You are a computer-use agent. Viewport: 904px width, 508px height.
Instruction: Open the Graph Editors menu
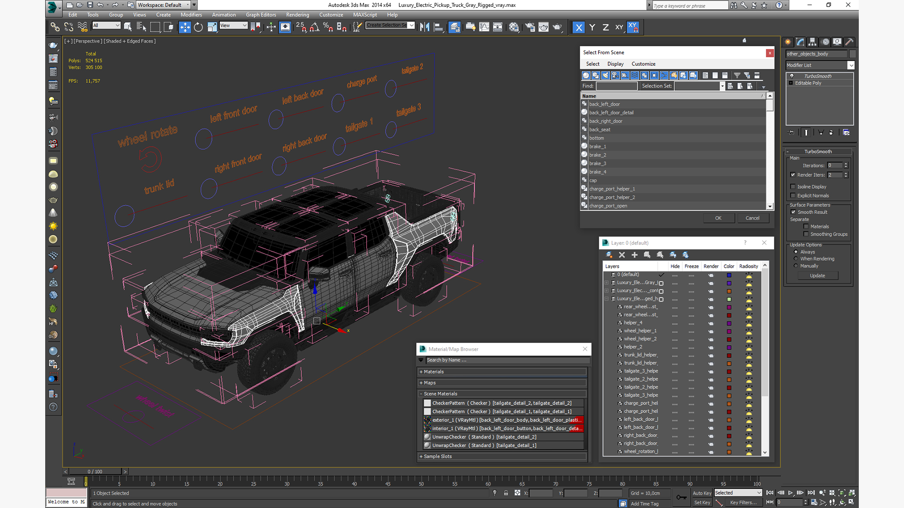pos(261,15)
